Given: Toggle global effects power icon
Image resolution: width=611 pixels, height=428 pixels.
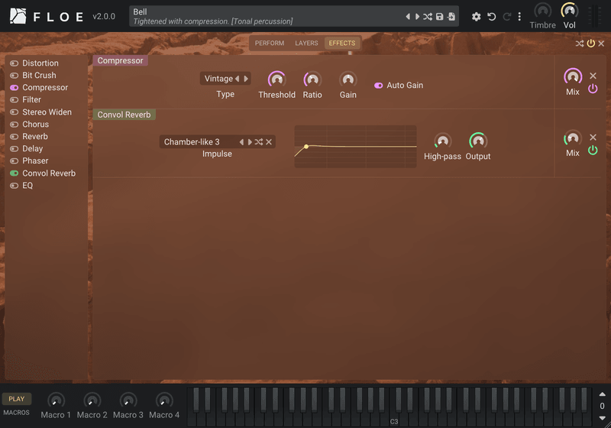Looking at the screenshot, I should 590,44.
